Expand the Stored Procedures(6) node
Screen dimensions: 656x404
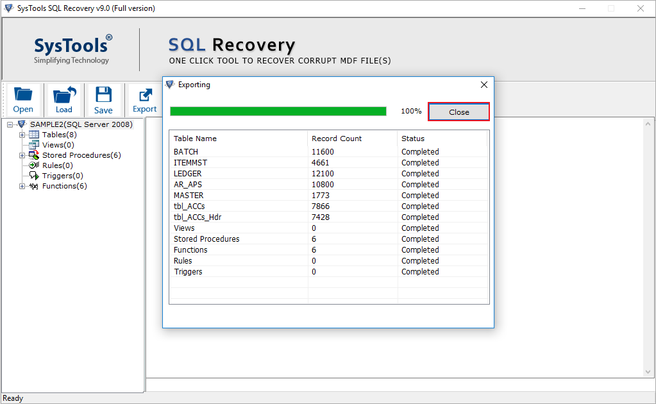click(x=22, y=155)
